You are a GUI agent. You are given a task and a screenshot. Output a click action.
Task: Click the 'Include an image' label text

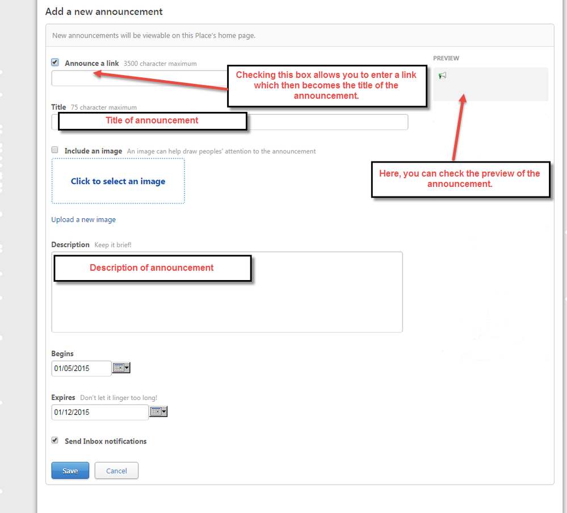coord(93,151)
